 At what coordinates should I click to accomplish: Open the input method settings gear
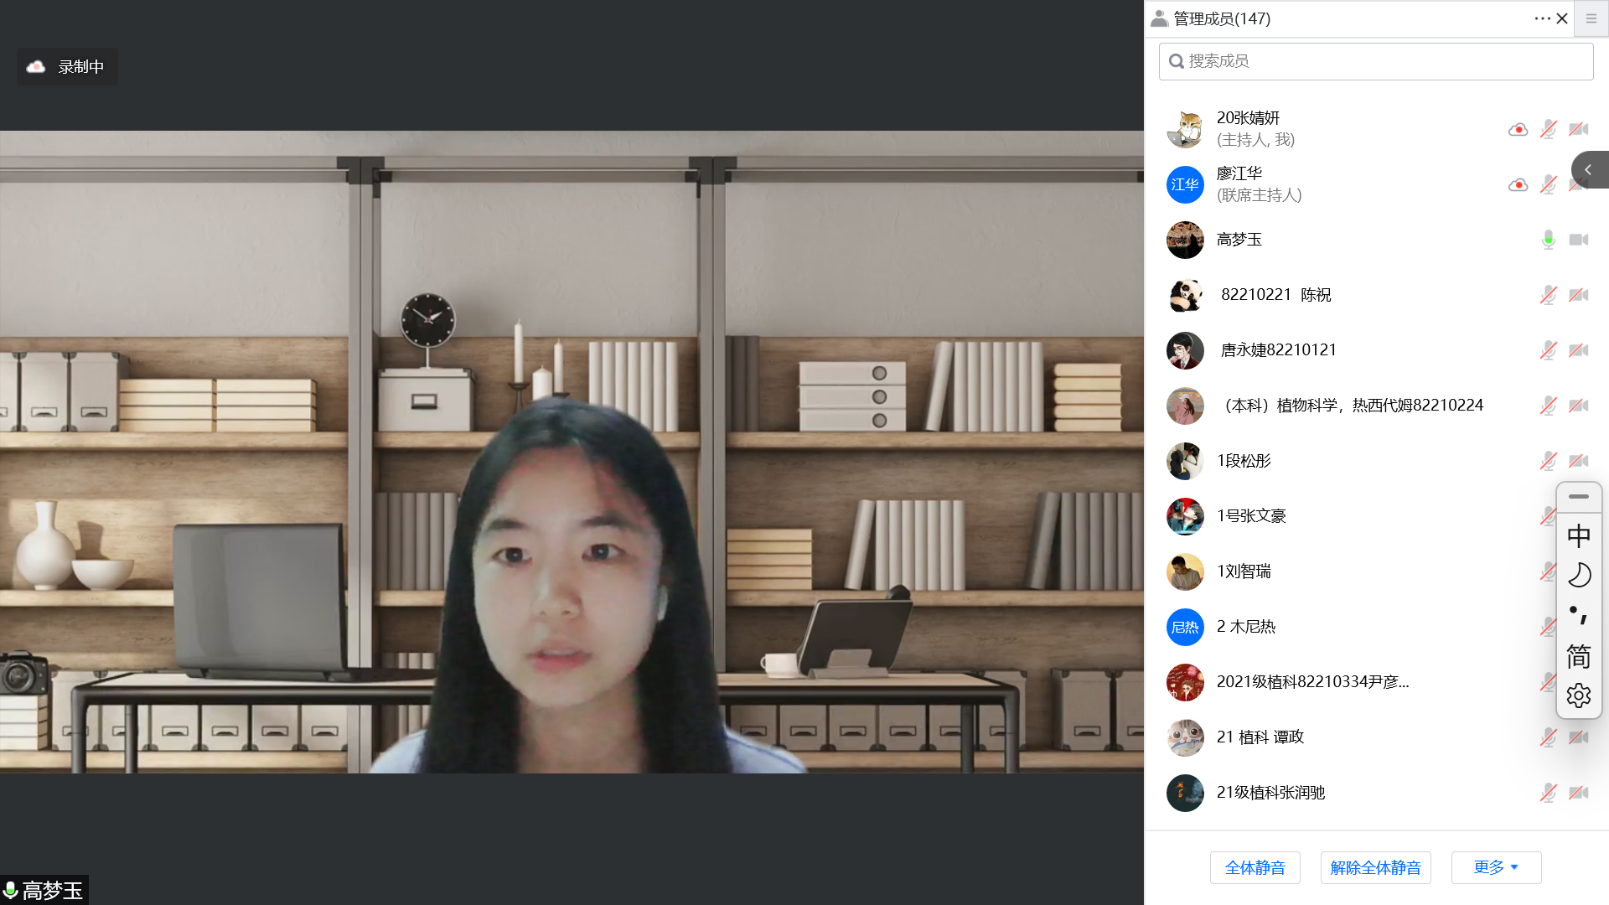point(1578,696)
